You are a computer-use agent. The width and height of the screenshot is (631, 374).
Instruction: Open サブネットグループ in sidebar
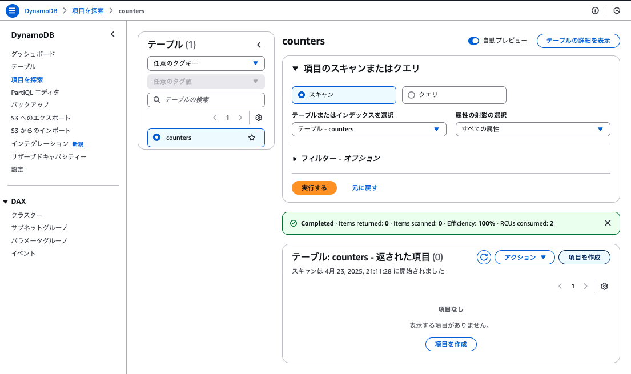[39, 227]
